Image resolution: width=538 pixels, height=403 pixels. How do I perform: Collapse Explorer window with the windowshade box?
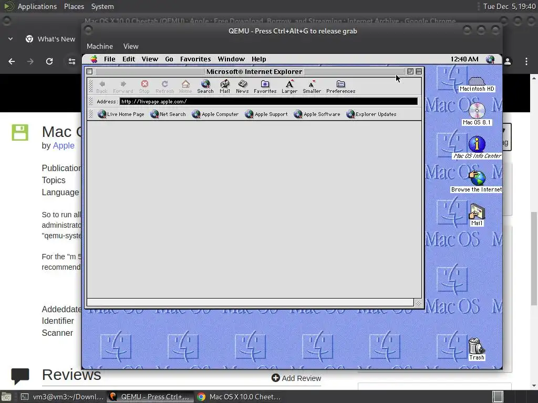419,71
